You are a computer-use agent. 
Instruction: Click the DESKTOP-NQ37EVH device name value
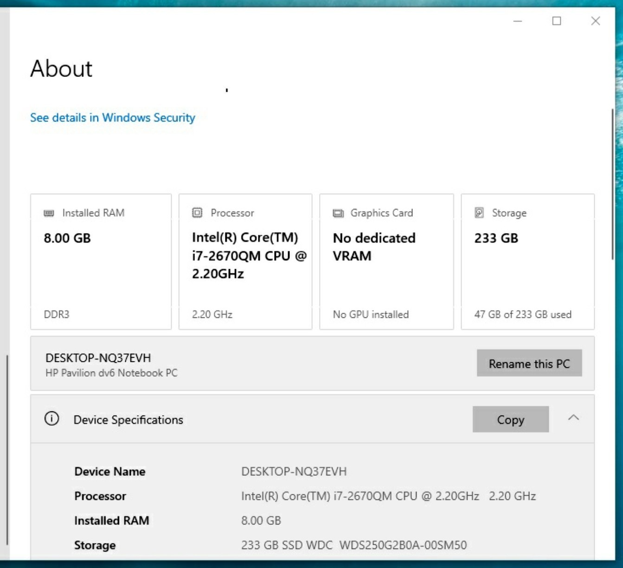click(x=294, y=472)
